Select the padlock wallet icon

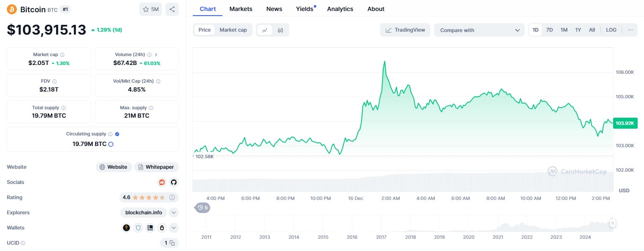[162, 228]
